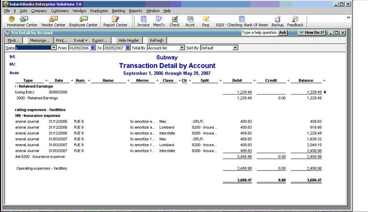Image resolution: width=368 pixels, height=212 pixels.
Task: Open the Report Center
Action: (115, 21)
